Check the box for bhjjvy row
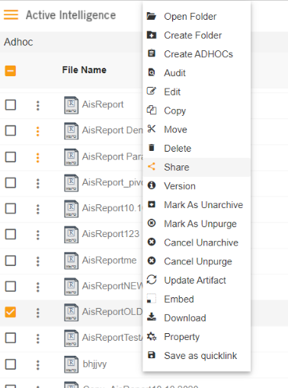The width and height of the screenshot is (288, 388). [x=11, y=364]
